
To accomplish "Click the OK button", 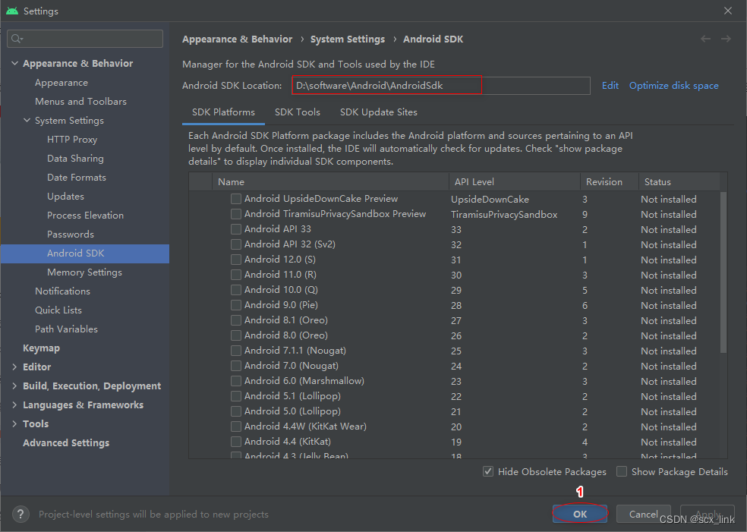I will [580, 514].
